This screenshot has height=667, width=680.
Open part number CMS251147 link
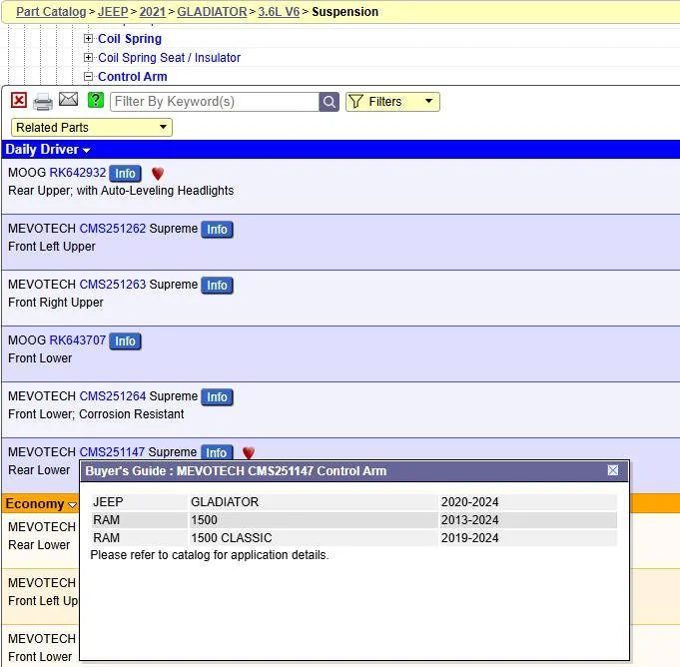(112, 452)
